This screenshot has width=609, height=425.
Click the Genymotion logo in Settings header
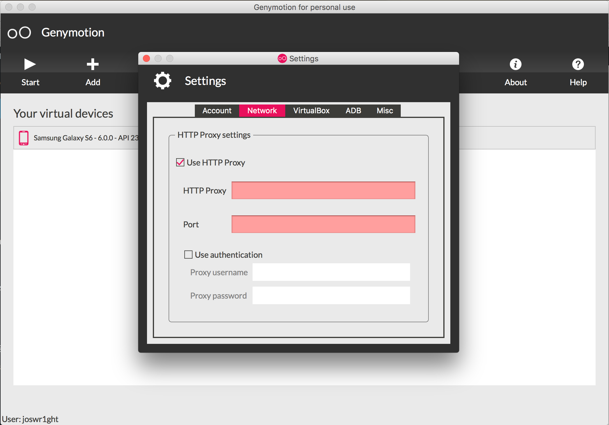pos(283,58)
